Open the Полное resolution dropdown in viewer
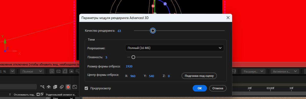Image resolution: width=306 pixels, height=99 pixels. coord(32,71)
